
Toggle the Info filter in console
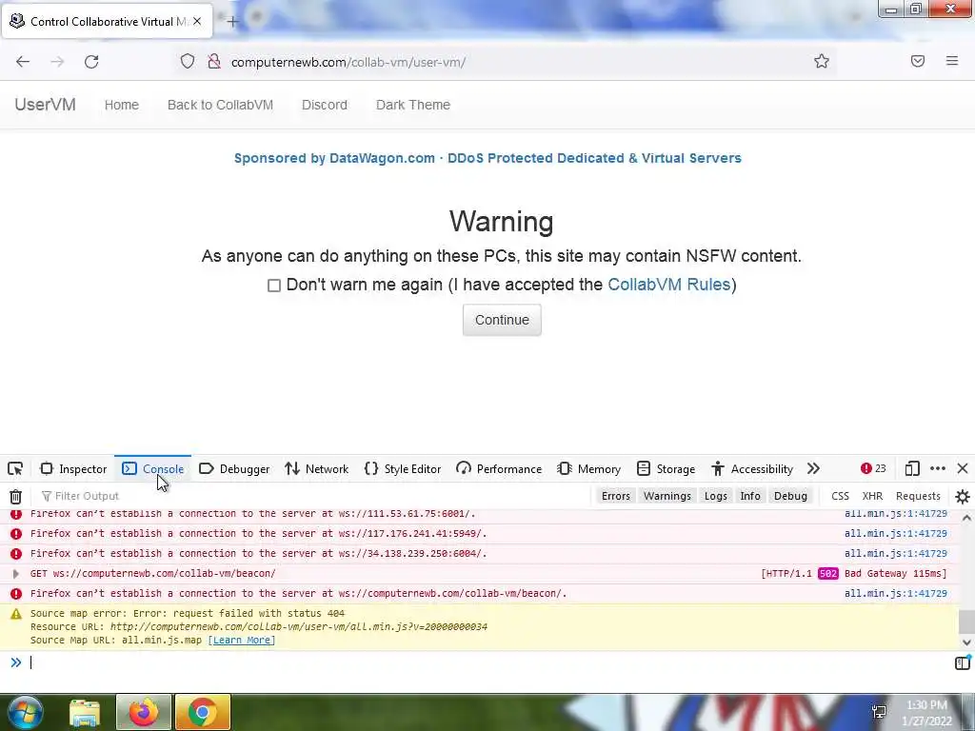[750, 496]
